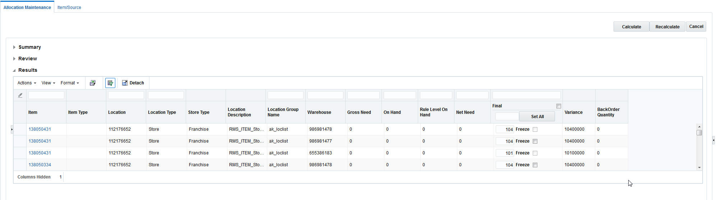Click Final quantity field in item 138050334 row
Screen dimensions: 717x200
[x=505, y=165]
